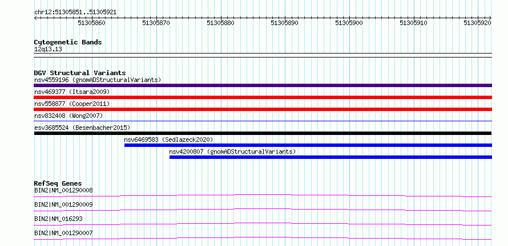The height and width of the screenshot is (246, 508).
Task: Click the BIN2|NM_016293 transcript label
Action: click(x=58, y=219)
